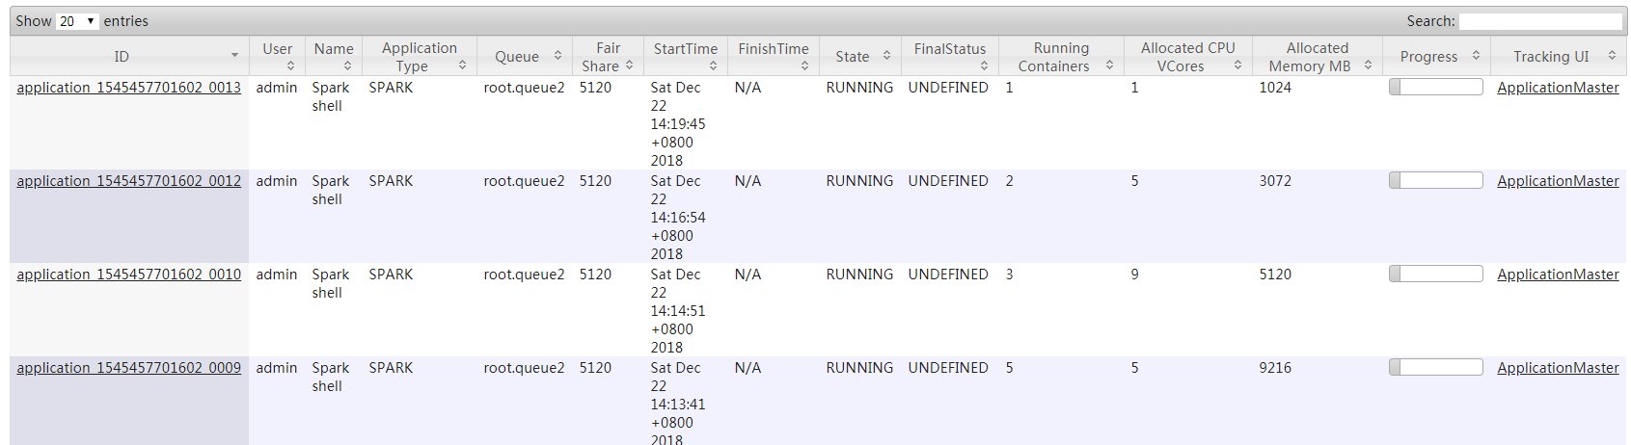Sort table by FinishTime column
The height and width of the screenshot is (445, 1631).
(774, 57)
